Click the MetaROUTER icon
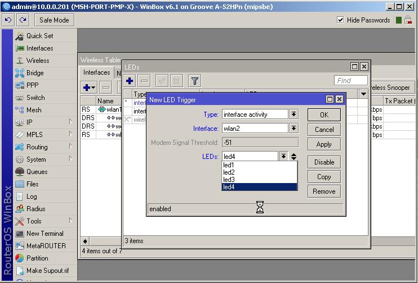 20,246
